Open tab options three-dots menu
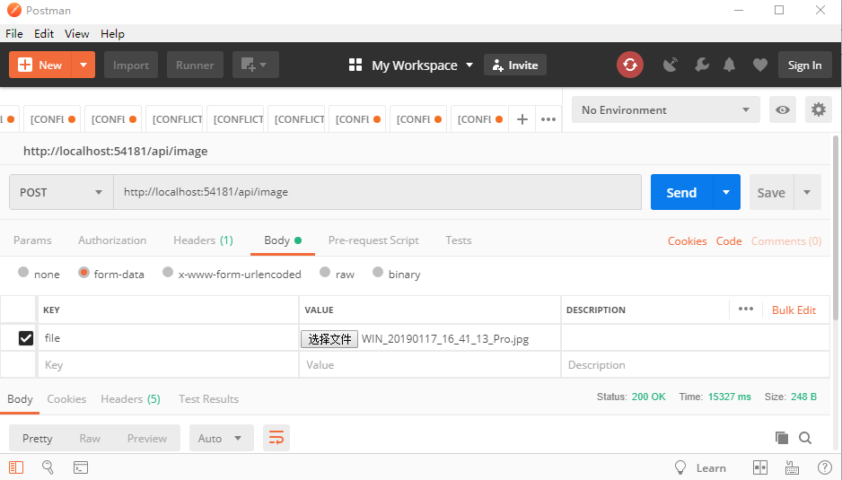This screenshot has width=842, height=480. tap(548, 119)
